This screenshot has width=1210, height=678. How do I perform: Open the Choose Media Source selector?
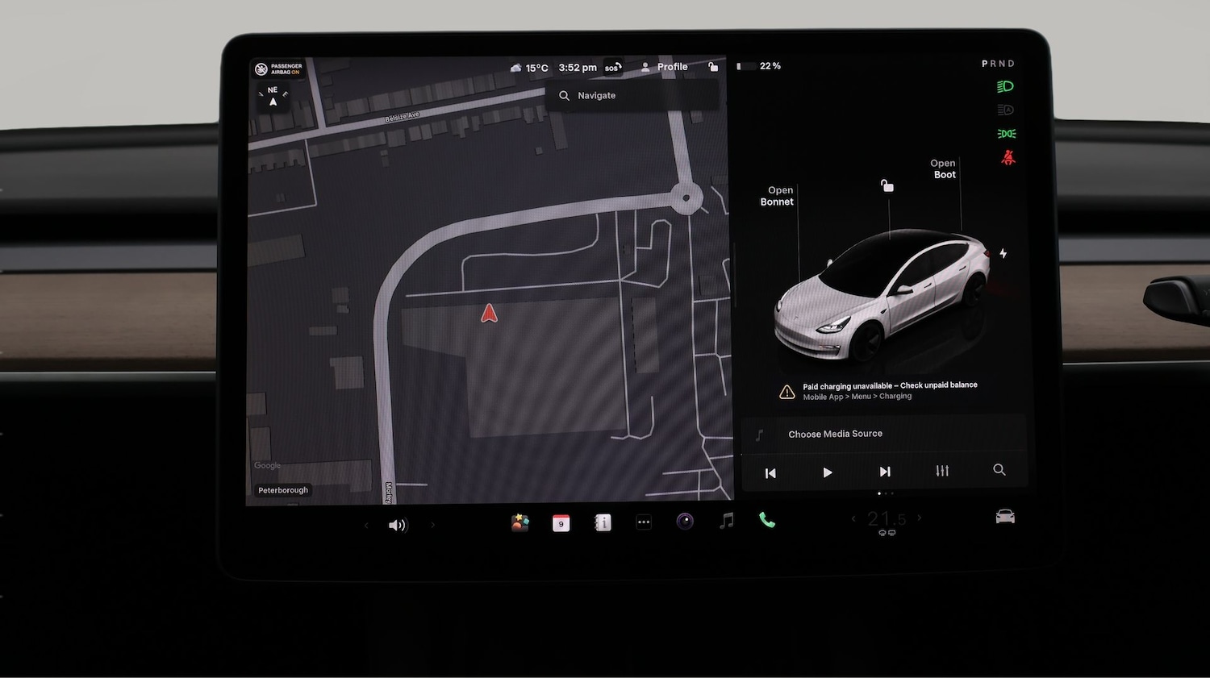click(x=835, y=434)
